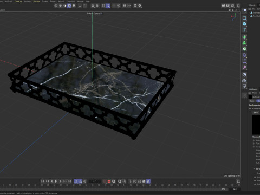Select the Cube primitive icon
This screenshot has height=195, width=260.
(x=244, y=24)
